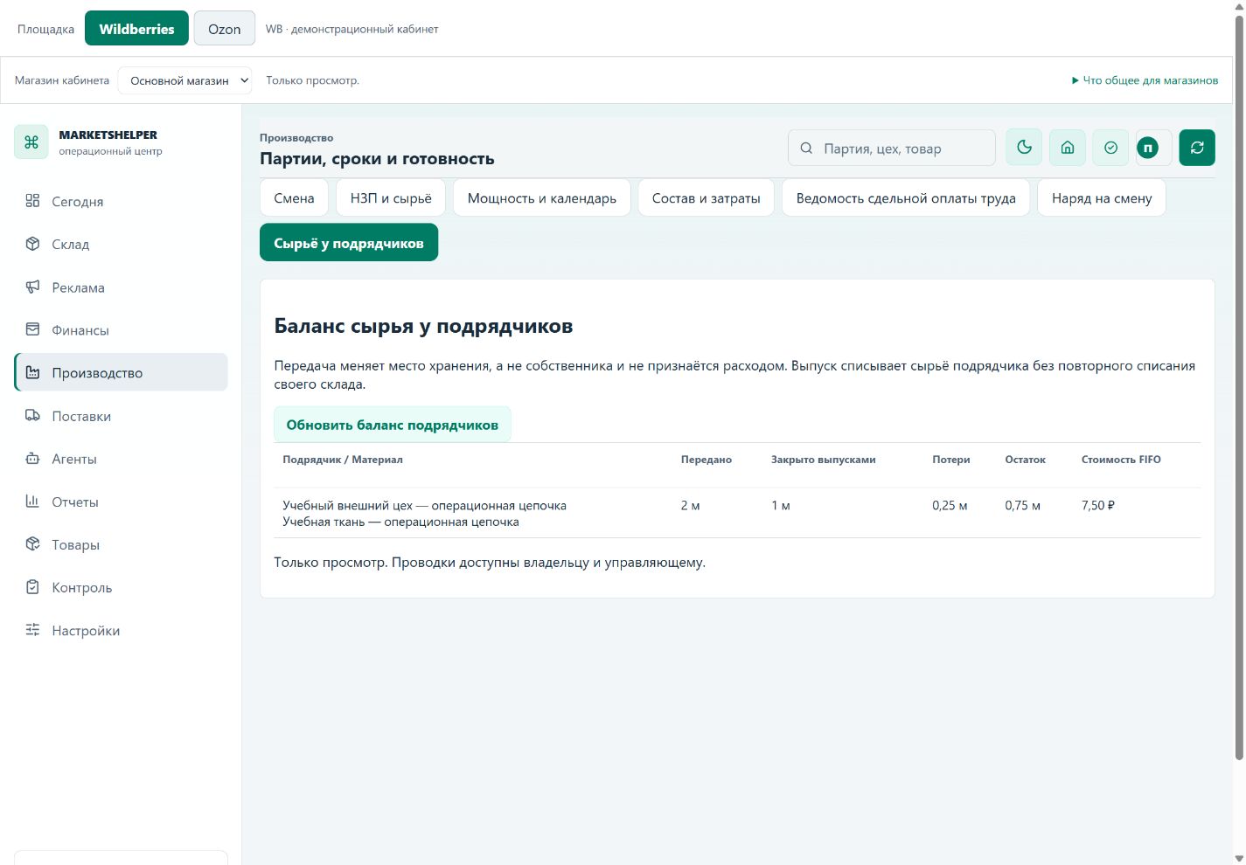This screenshot has height=865, width=1246.
Task: Click the Контроль clipboard icon
Action: coord(32,587)
